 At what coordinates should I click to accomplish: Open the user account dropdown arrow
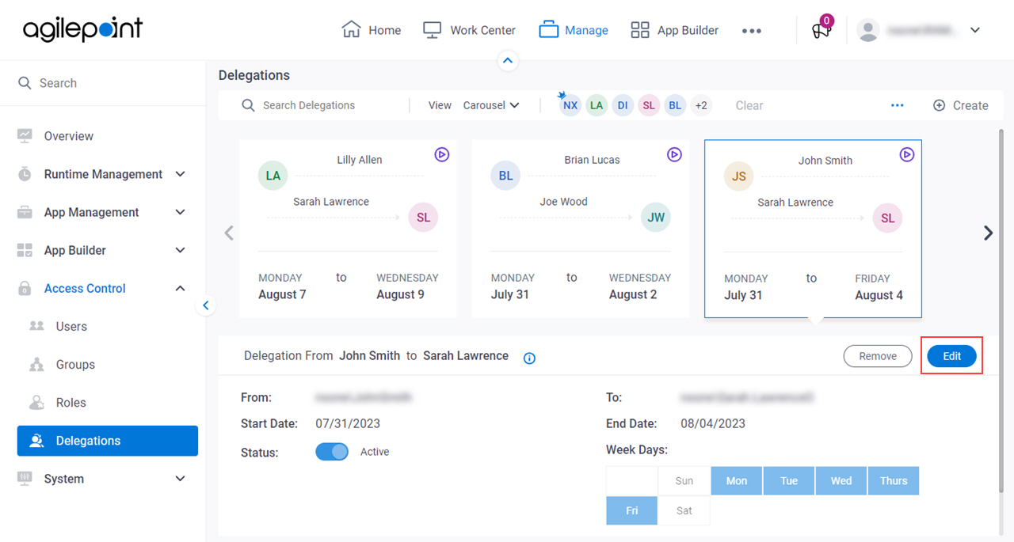coord(975,30)
